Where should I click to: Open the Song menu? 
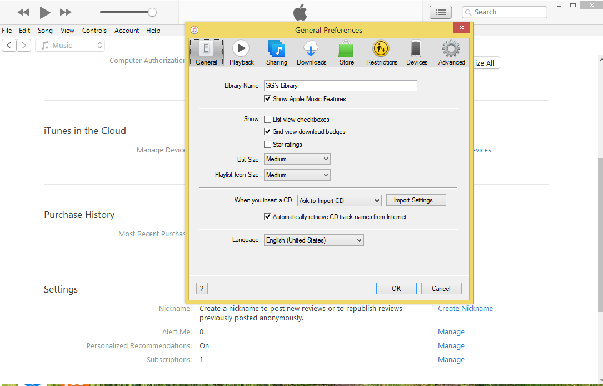45,31
